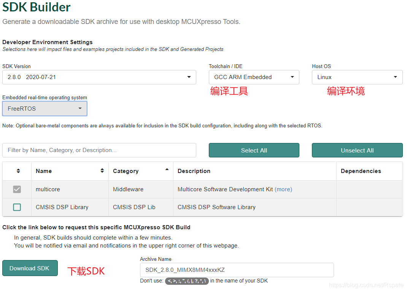This screenshot has width=407, height=292.
Task: Click the Developer Environment Settings heading
Action: tap(48, 42)
